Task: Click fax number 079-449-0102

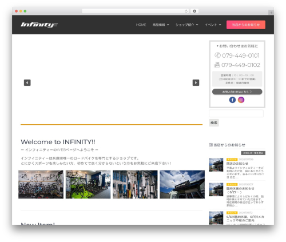Action: [241, 65]
